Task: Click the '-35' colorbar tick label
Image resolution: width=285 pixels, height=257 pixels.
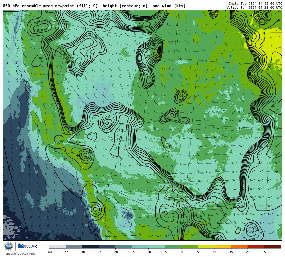Action: [x=66, y=252]
